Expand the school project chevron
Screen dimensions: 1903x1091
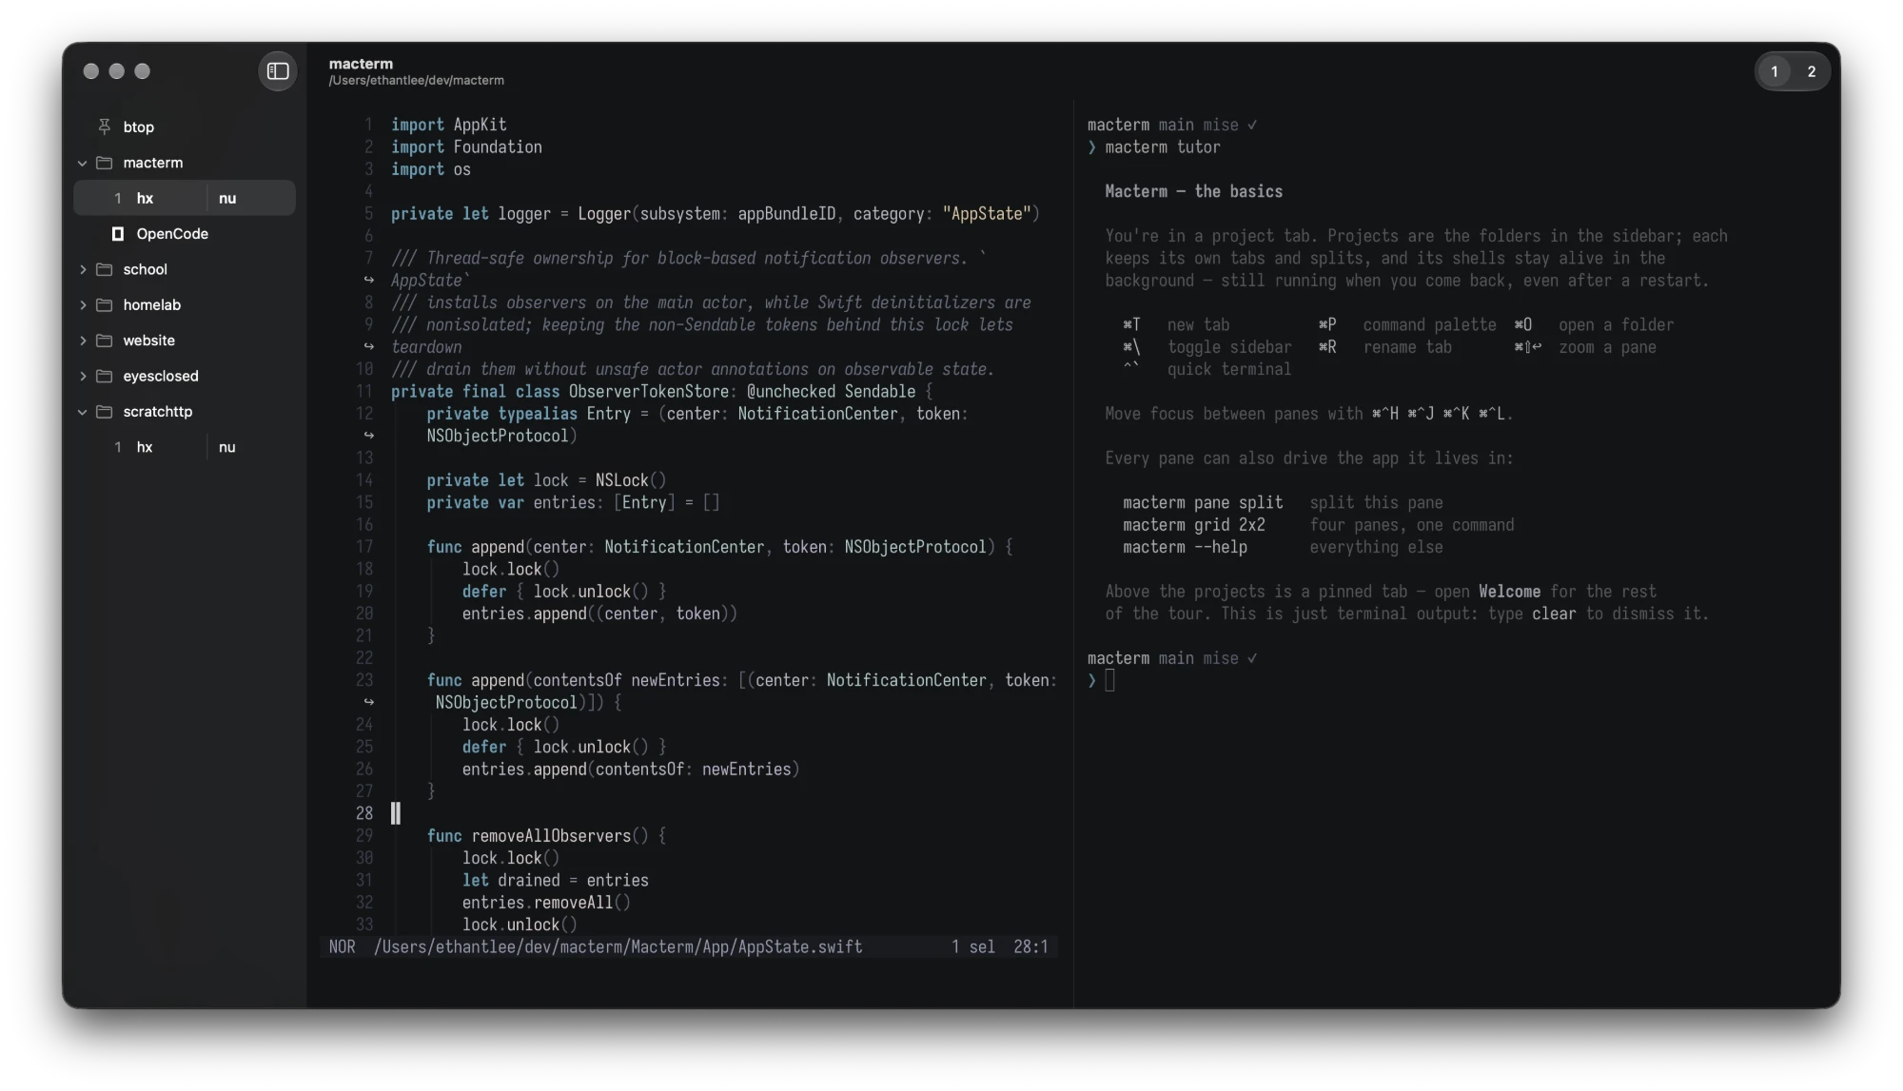pyautogui.click(x=83, y=269)
